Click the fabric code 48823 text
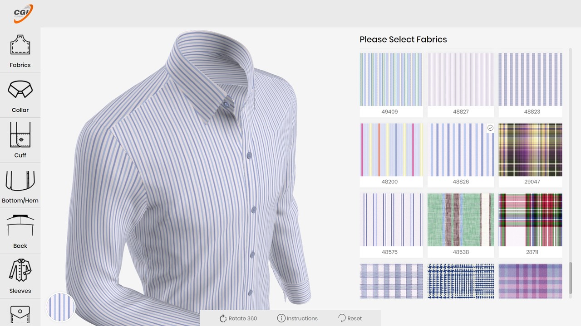The height and width of the screenshot is (326, 581). click(532, 111)
